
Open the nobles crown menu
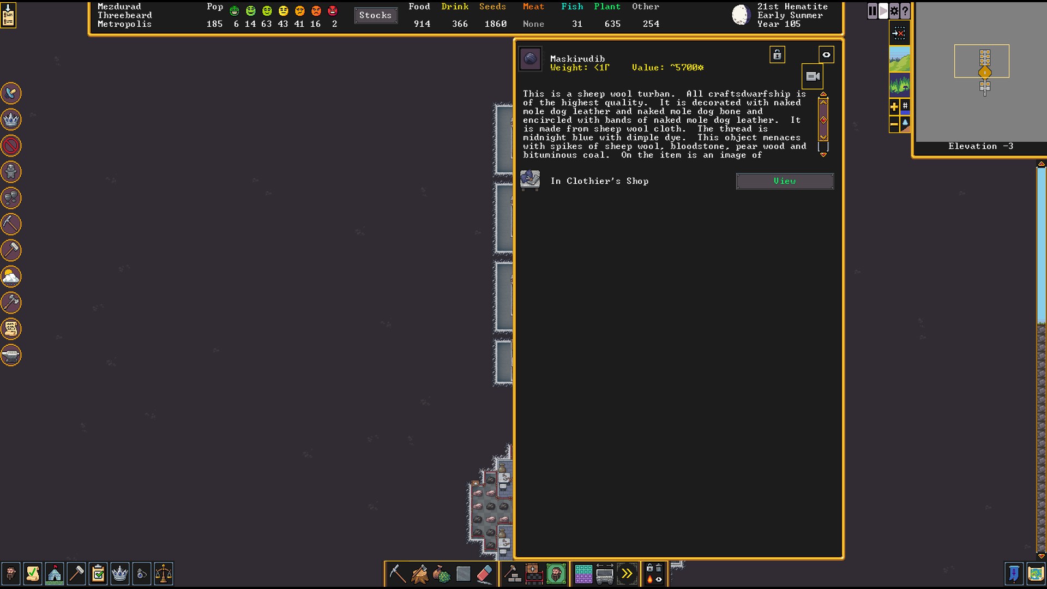point(119,574)
